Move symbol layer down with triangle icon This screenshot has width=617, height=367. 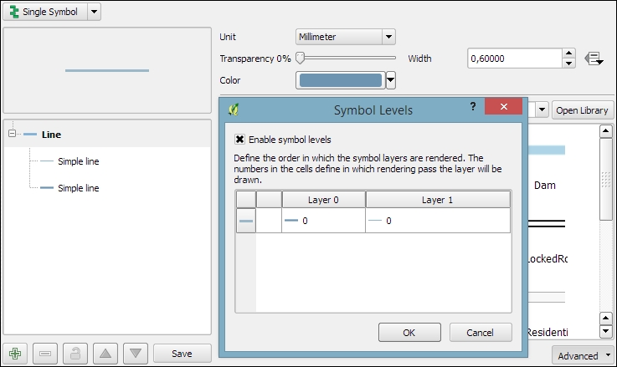click(136, 354)
